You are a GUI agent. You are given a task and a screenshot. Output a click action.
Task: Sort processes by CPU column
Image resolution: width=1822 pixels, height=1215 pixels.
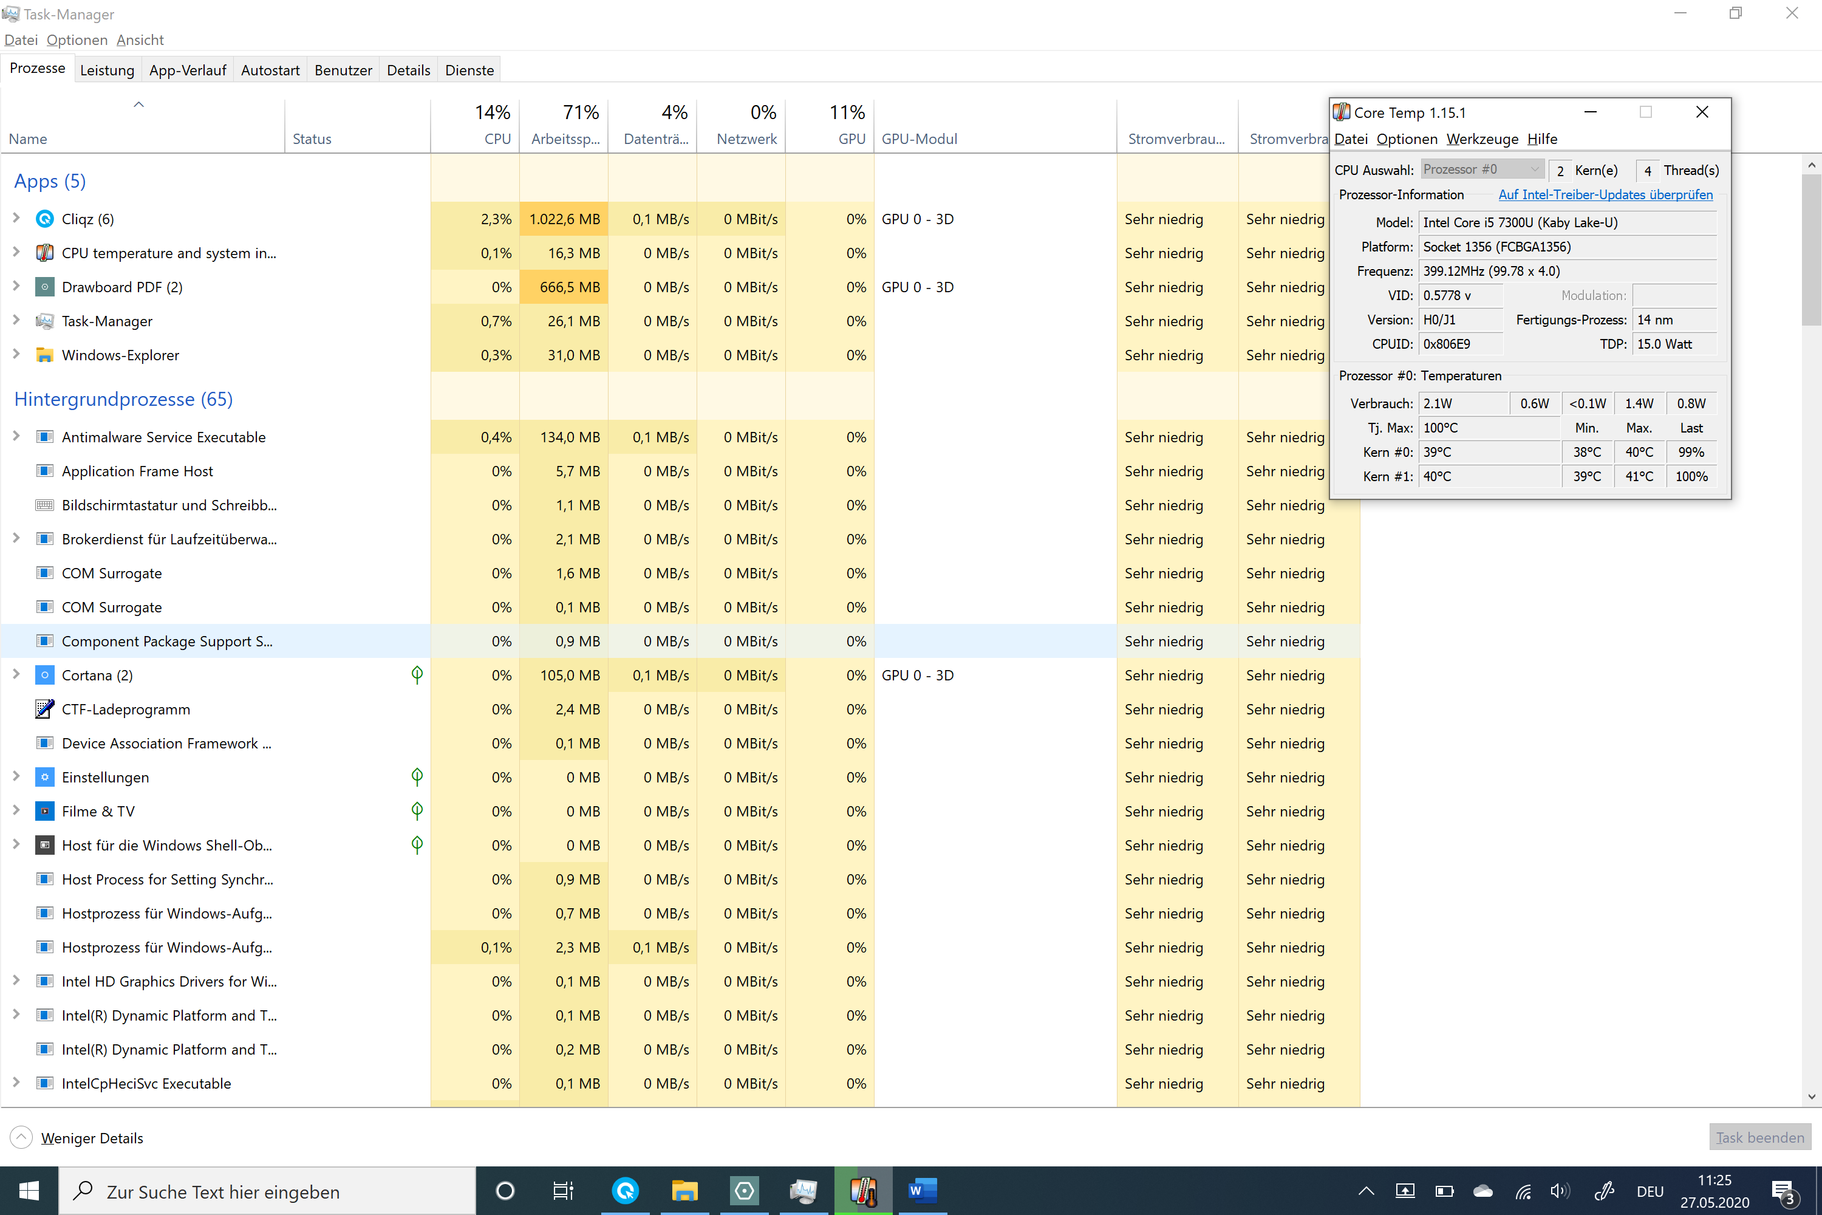[475, 126]
